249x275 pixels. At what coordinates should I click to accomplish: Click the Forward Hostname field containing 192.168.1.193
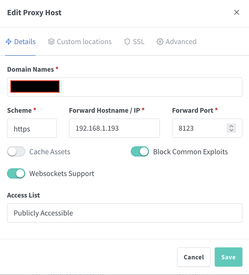[x=114, y=128]
